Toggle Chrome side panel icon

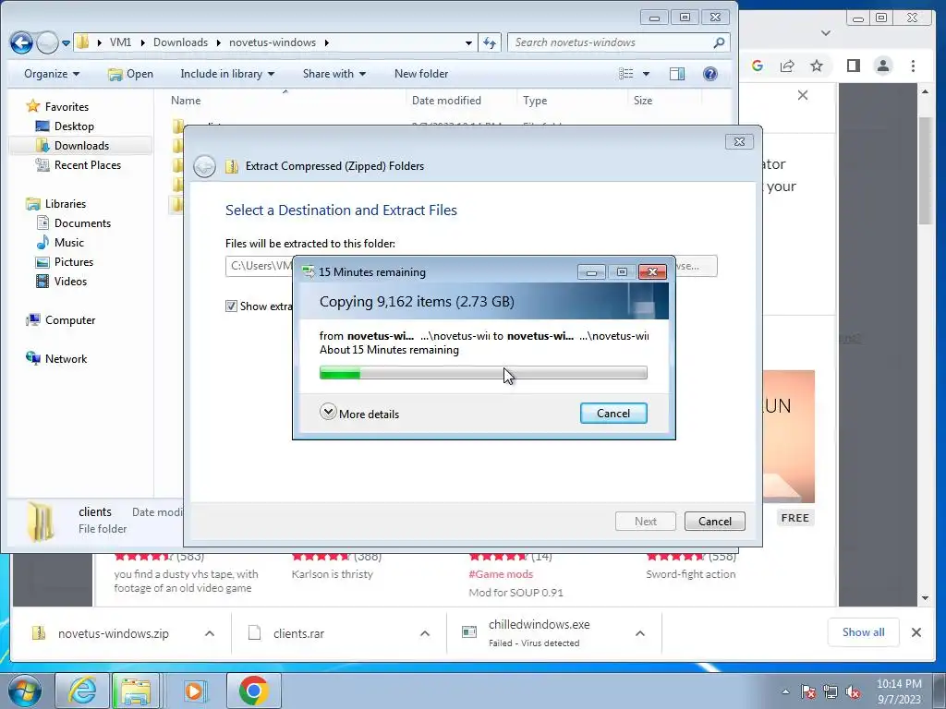(x=853, y=66)
